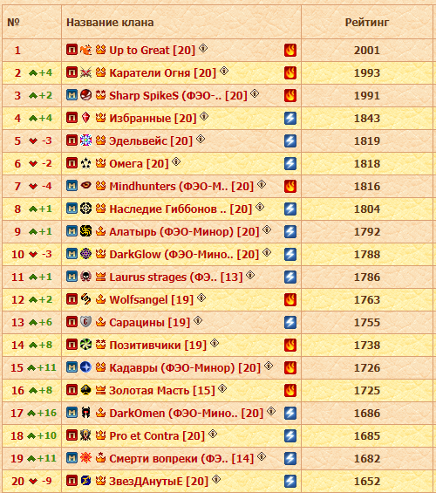The width and height of the screenshot is (436, 493).
Task: Click the Название клана column header
Action: tap(110, 23)
